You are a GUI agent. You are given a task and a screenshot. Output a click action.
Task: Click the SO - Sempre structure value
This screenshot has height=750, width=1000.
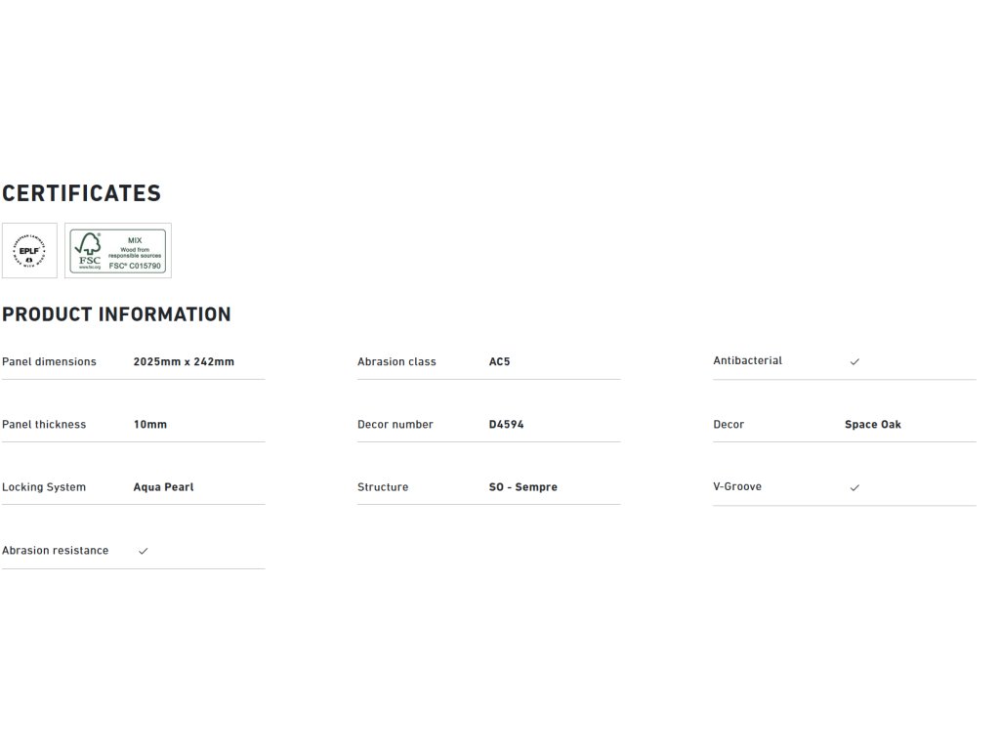coord(522,487)
